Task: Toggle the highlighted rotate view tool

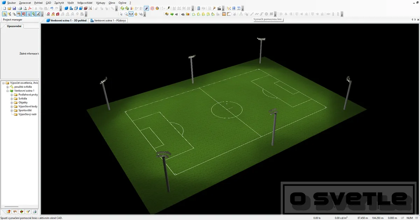Action: [131, 14]
